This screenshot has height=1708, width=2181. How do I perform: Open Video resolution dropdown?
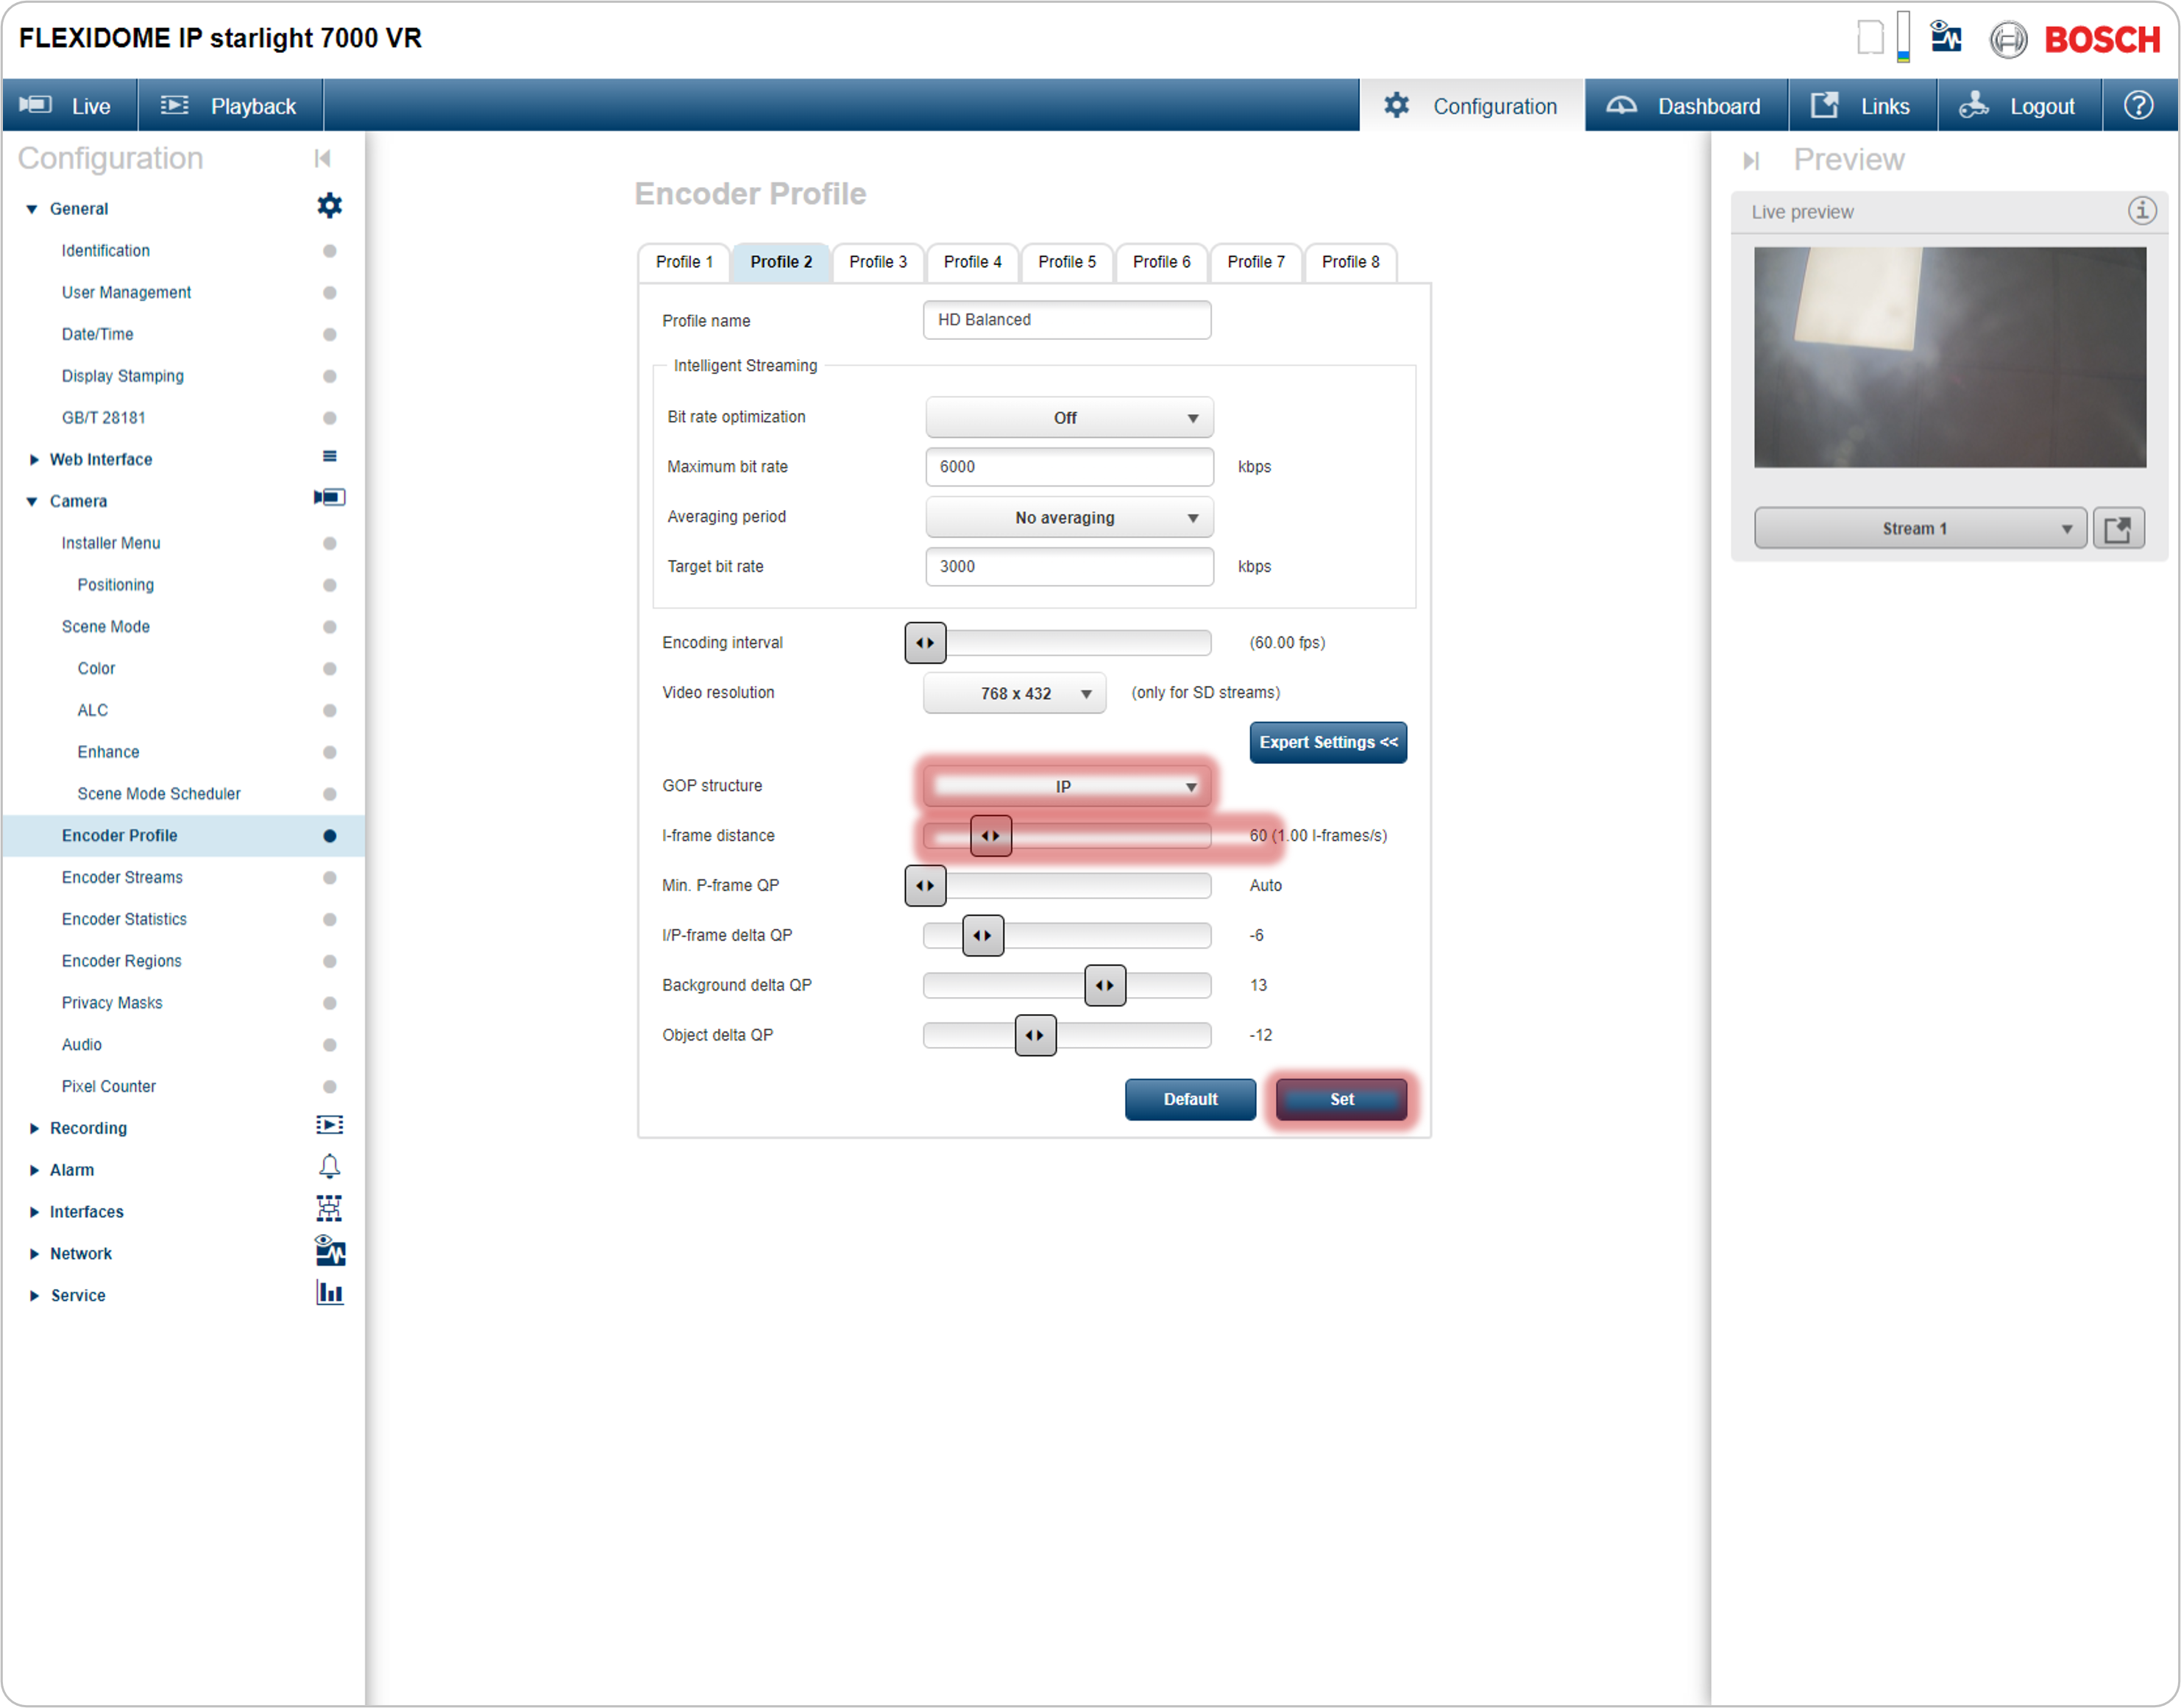[x=1014, y=693]
